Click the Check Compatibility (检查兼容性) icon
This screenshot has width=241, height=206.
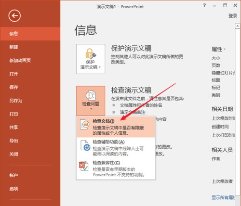pos(83,166)
